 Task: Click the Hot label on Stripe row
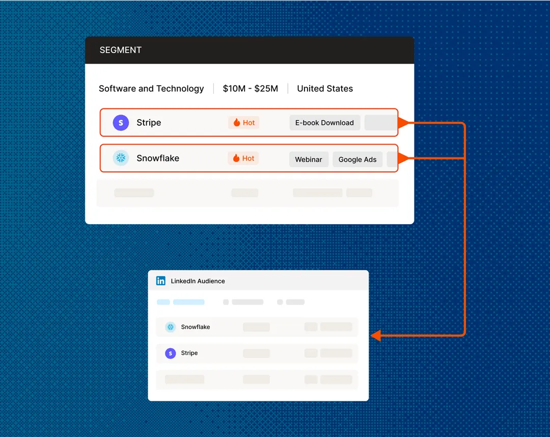(x=249, y=123)
